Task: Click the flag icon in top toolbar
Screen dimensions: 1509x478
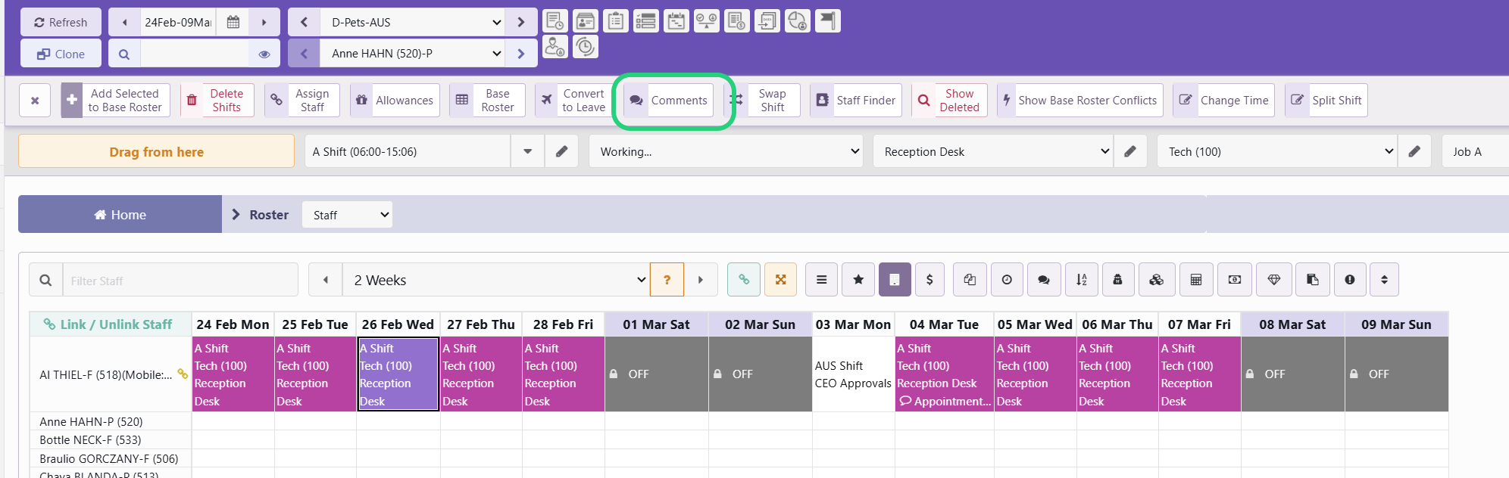Action: 827,21
